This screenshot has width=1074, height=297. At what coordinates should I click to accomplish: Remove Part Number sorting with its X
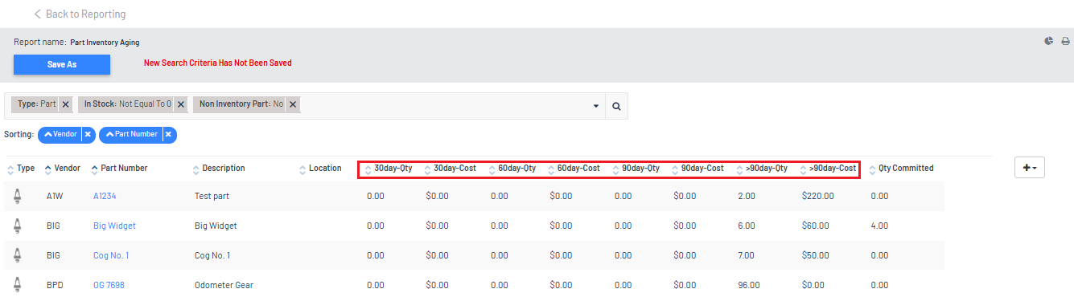(169, 135)
